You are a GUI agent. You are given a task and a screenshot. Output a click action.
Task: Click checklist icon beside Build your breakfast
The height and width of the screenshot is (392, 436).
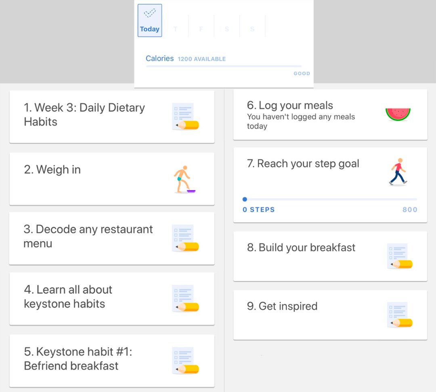(399, 256)
